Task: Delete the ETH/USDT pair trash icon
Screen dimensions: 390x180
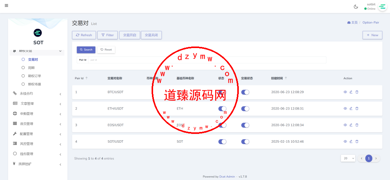Action: coord(357,108)
